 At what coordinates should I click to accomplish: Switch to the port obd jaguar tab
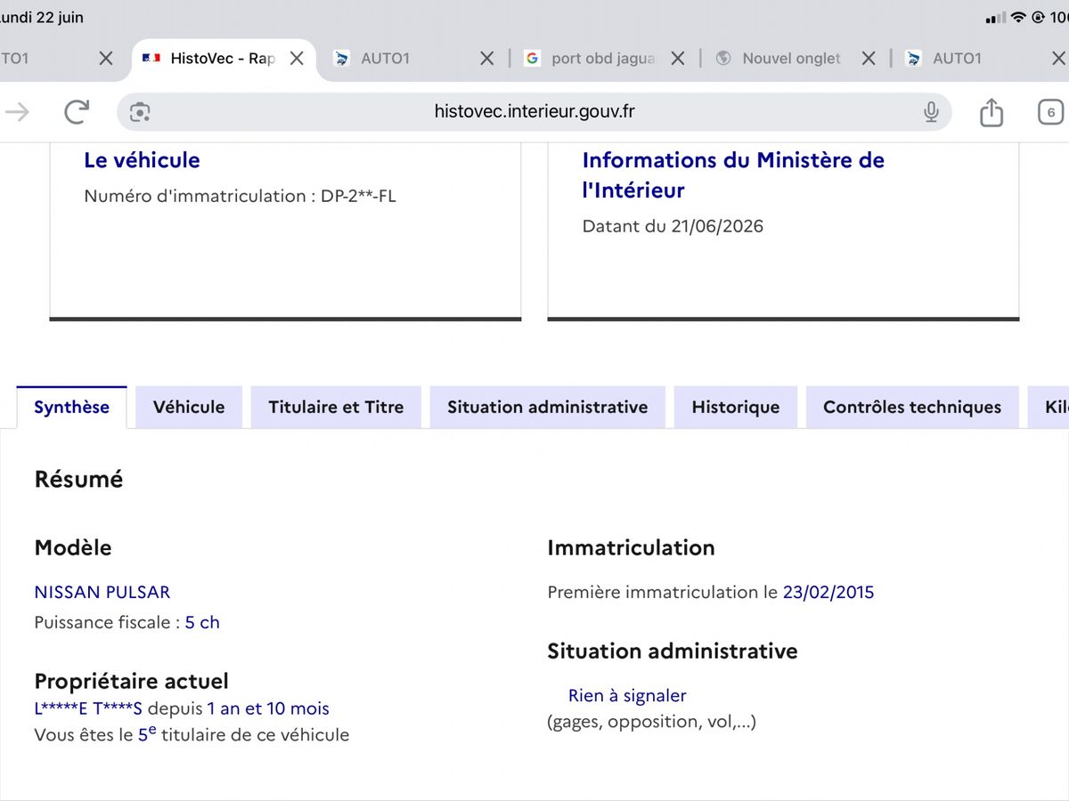(591, 58)
